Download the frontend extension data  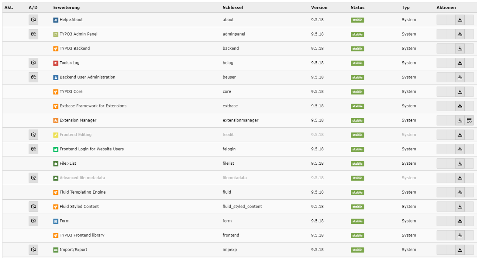460,235
